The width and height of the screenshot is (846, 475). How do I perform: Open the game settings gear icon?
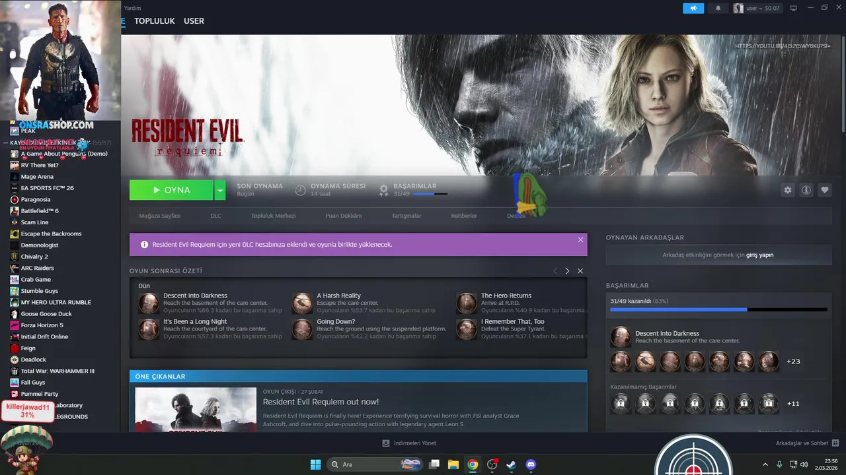[787, 190]
